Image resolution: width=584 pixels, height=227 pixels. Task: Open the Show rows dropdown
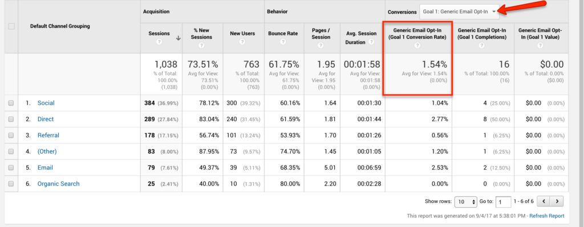465,202
